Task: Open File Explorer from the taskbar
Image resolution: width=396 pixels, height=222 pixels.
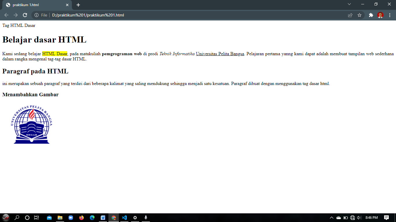Action: point(60,218)
